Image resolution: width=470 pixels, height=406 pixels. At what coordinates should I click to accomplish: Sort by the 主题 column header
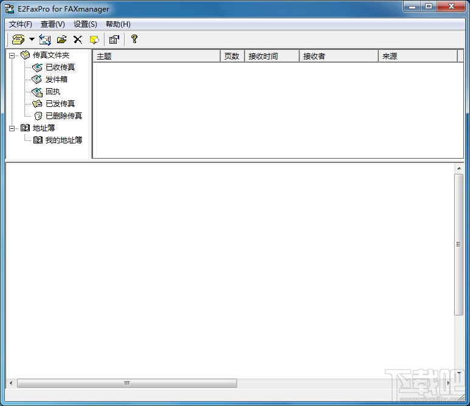(157, 56)
